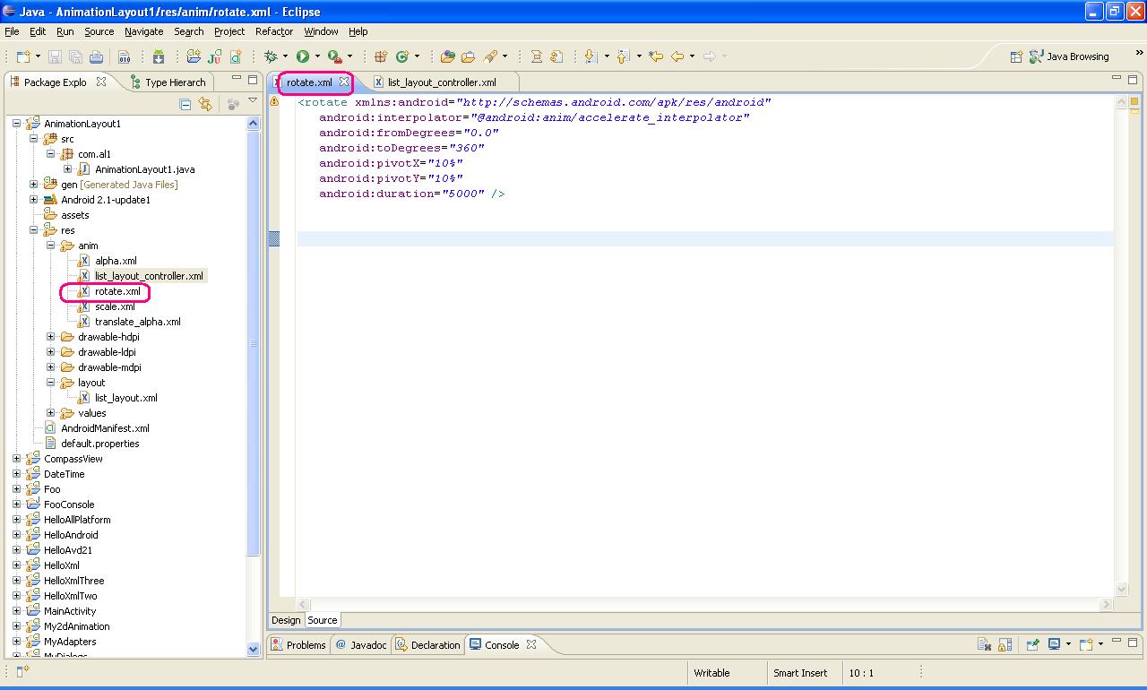Click the New Android Project icon
Screen dimensions: 1147x690
(194, 56)
